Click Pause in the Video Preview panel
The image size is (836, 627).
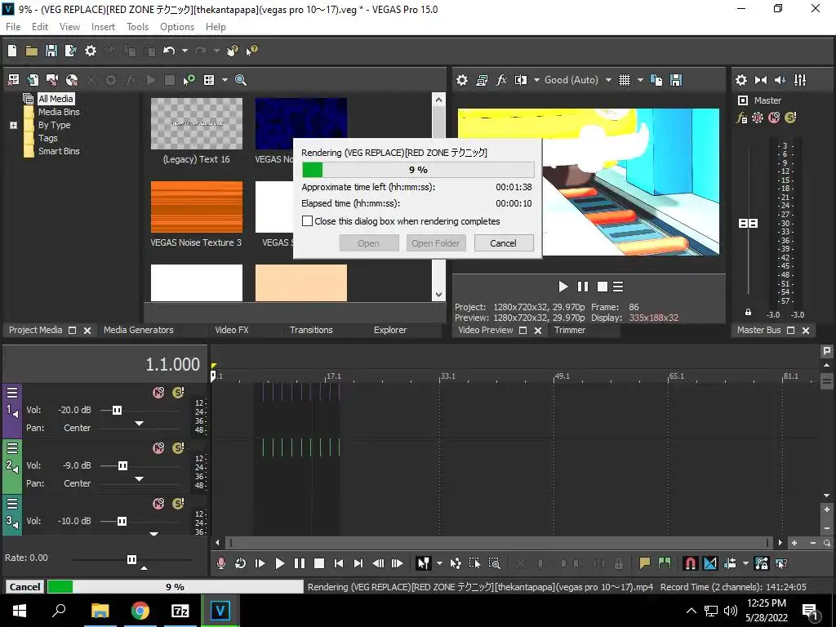point(583,287)
